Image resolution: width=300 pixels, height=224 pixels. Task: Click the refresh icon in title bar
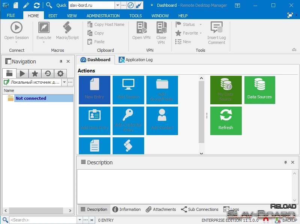pos(37,5)
